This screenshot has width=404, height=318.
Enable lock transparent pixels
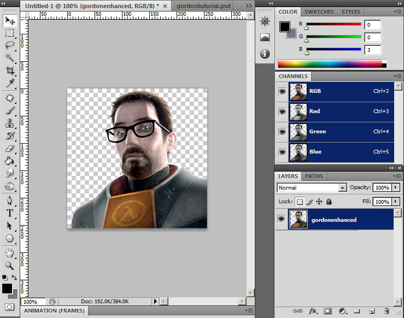(300, 202)
